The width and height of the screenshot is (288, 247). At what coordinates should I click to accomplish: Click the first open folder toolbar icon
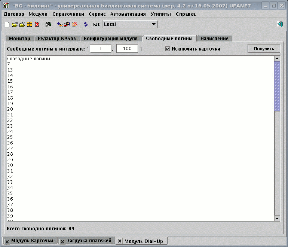pyautogui.click(x=15, y=25)
